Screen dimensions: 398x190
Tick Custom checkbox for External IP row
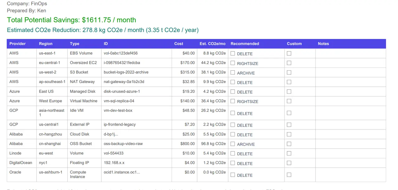(289, 124)
